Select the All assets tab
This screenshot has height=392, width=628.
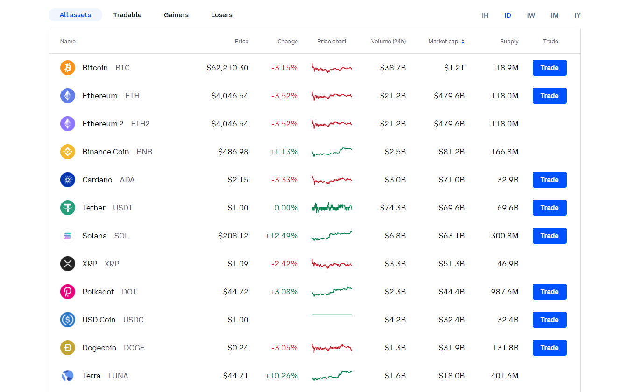(75, 15)
